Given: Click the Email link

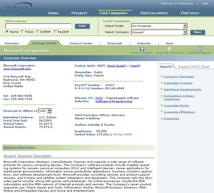Looking at the screenshot, I should (x=205, y=67).
